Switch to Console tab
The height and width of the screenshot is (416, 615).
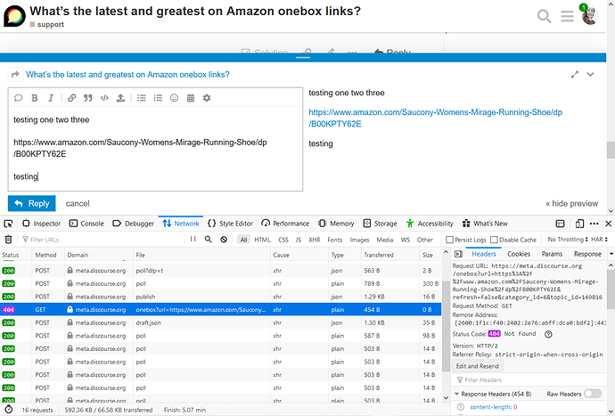[86, 224]
